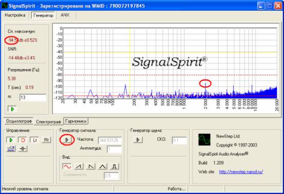Choose the sine waveform icon
The width and height of the screenshot is (284, 194).
click(67, 166)
